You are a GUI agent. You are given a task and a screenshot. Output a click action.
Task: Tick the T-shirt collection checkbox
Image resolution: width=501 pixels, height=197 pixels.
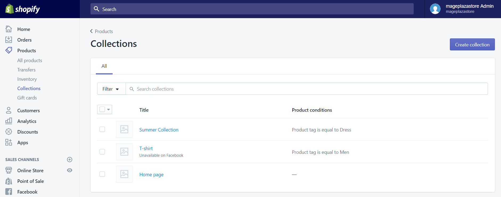[102, 152]
